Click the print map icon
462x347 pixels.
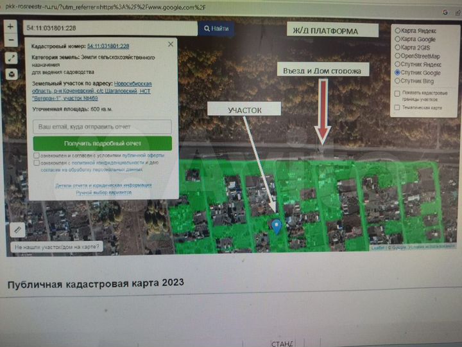(x=12, y=74)
